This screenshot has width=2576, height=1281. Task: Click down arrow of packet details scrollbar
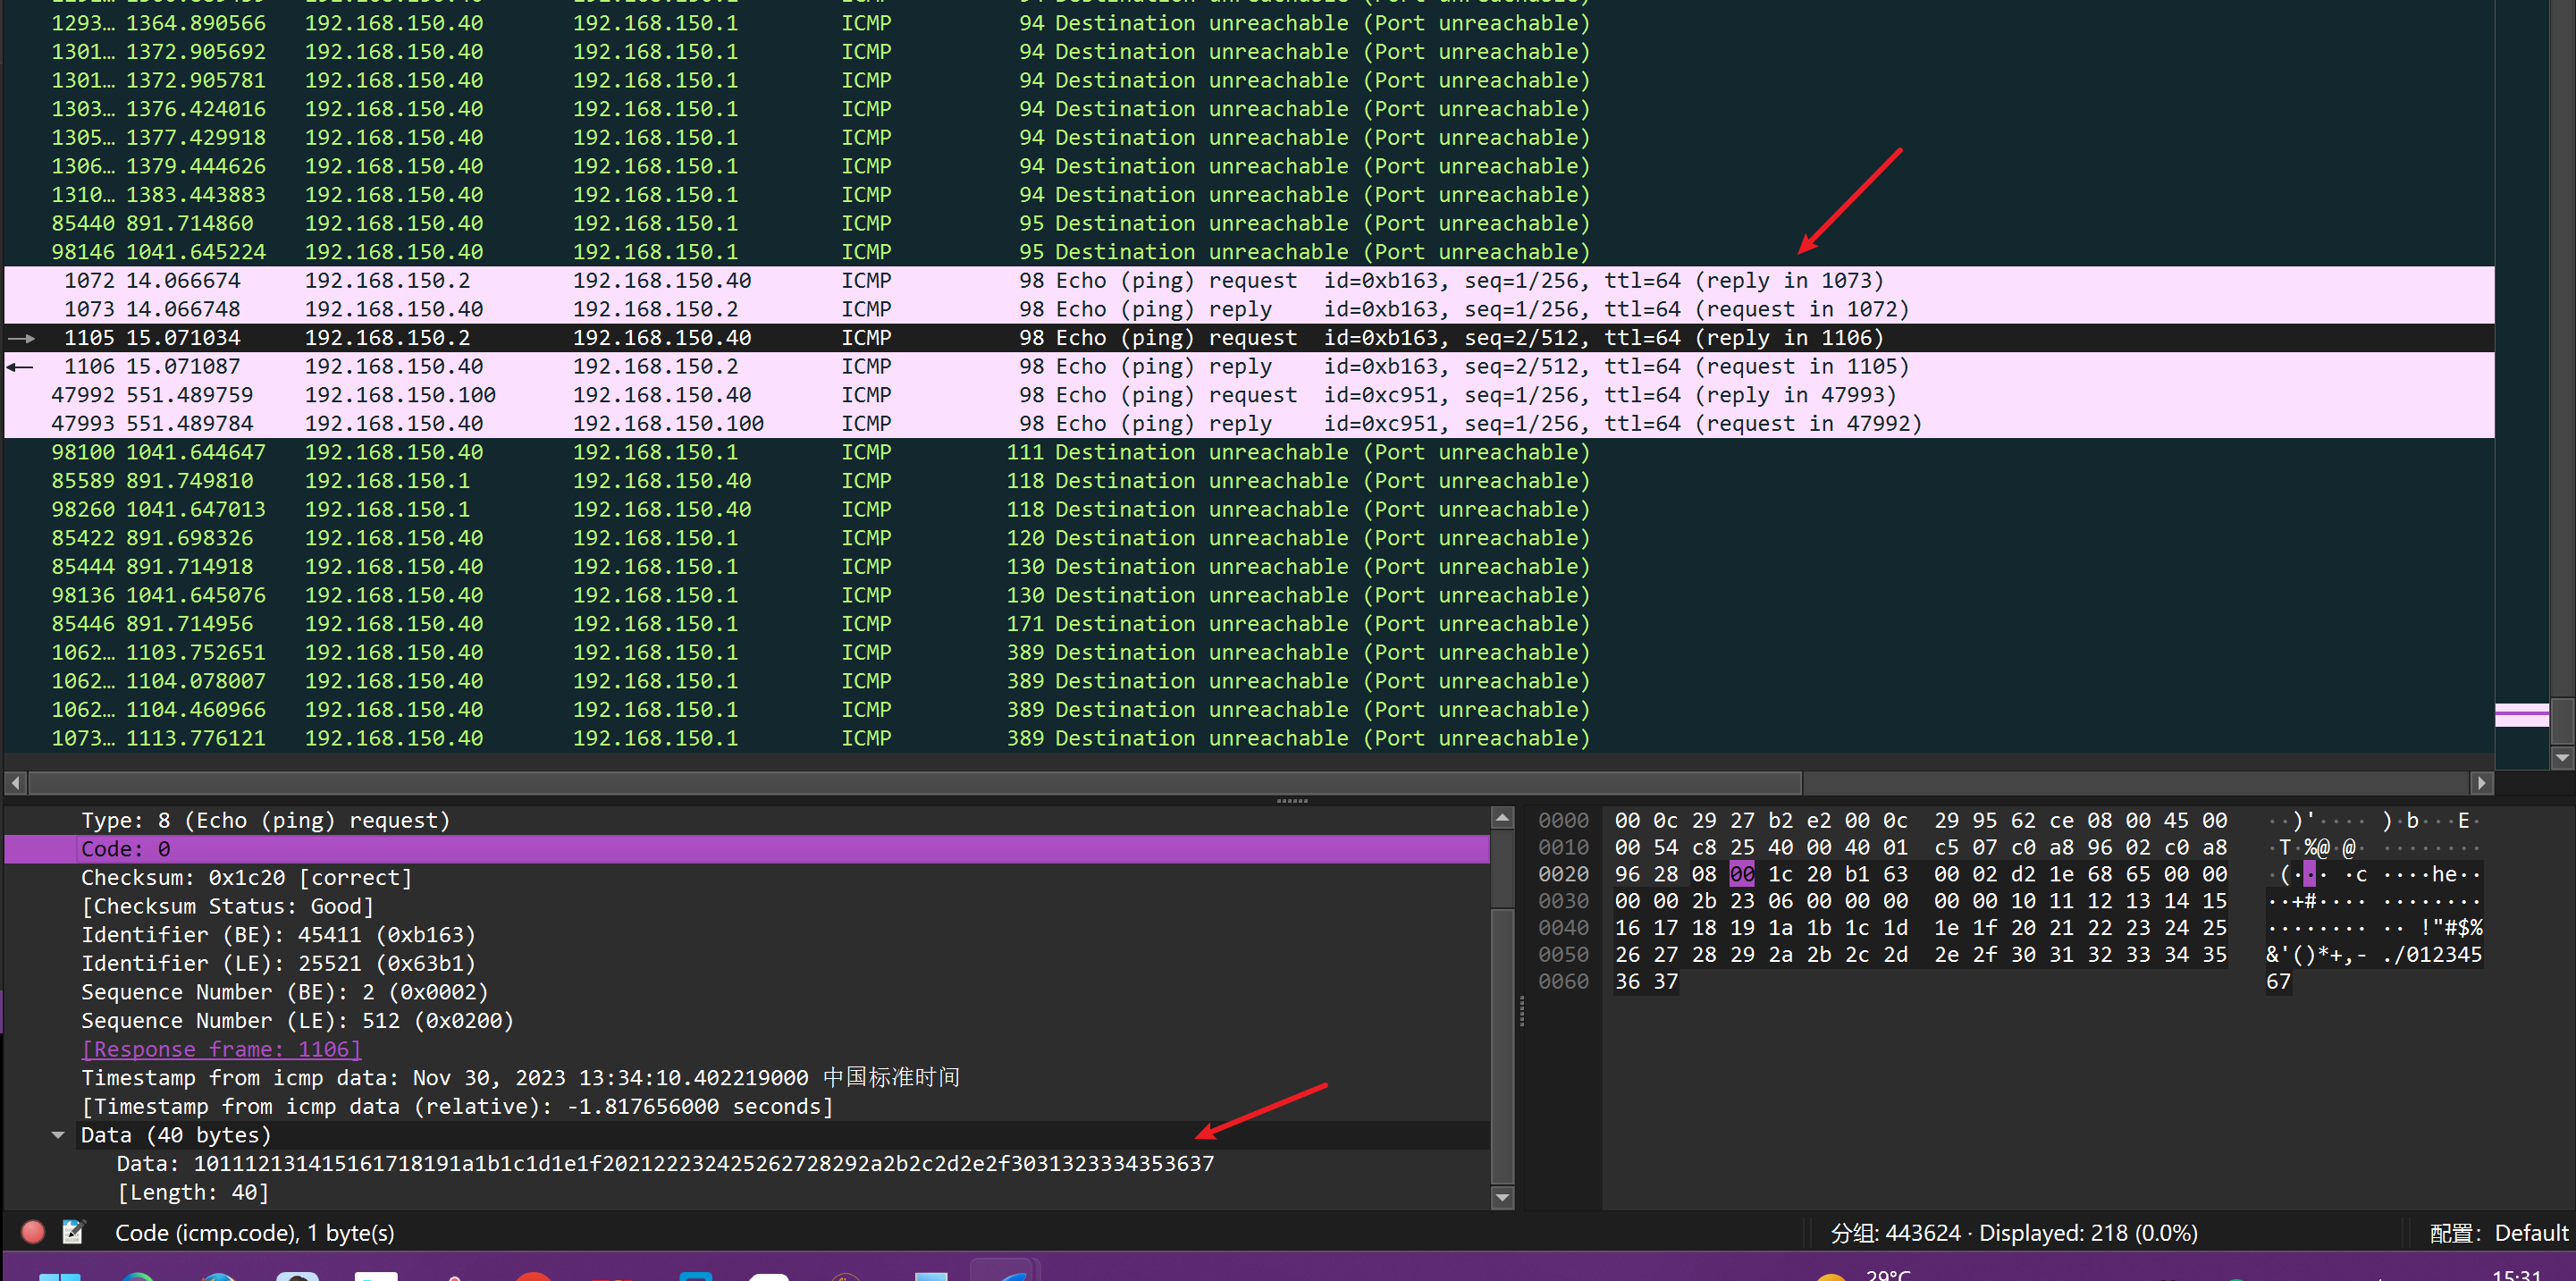pos(1502,1196)
